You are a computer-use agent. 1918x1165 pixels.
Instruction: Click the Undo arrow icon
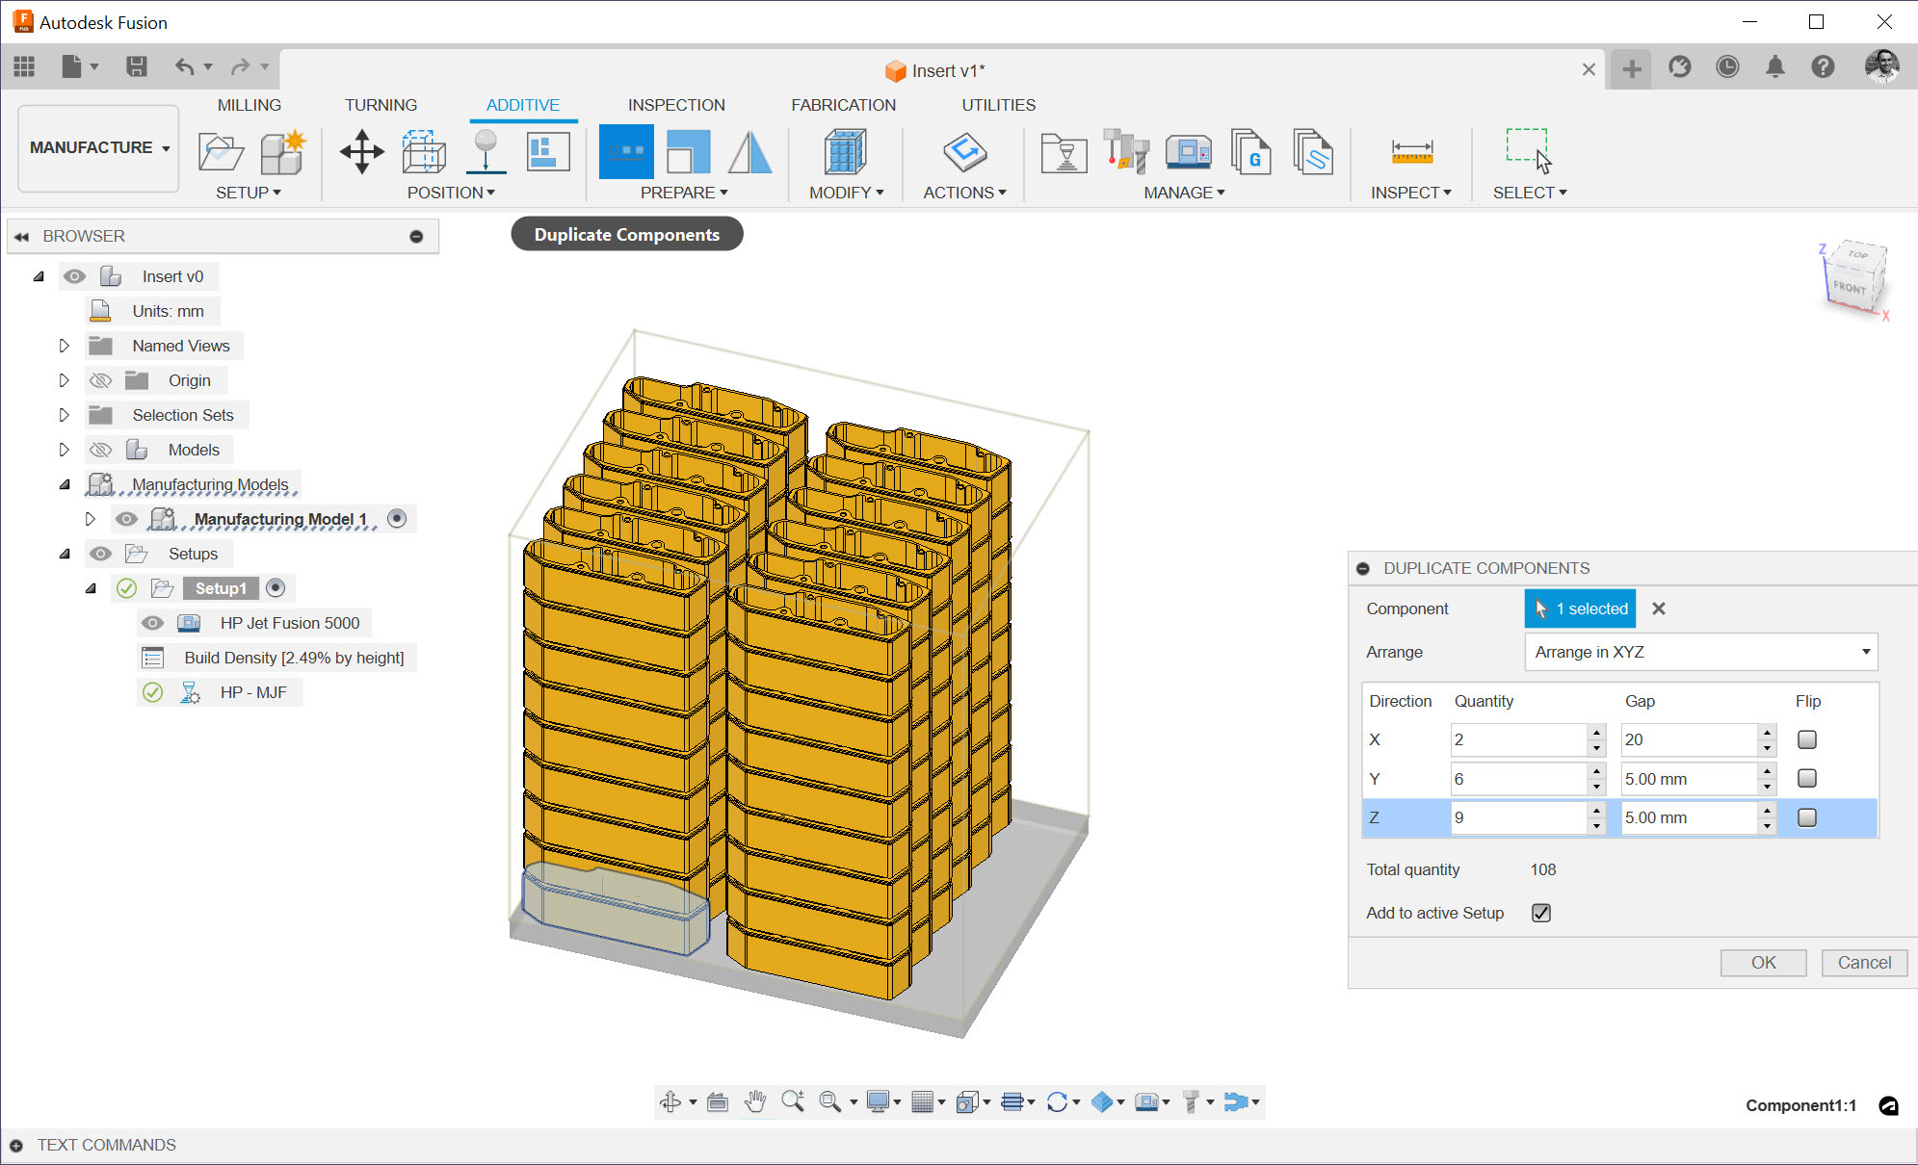pos(184,66)
